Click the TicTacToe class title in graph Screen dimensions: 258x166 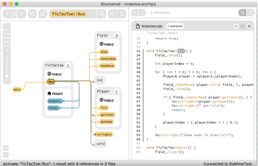(54, 65)
